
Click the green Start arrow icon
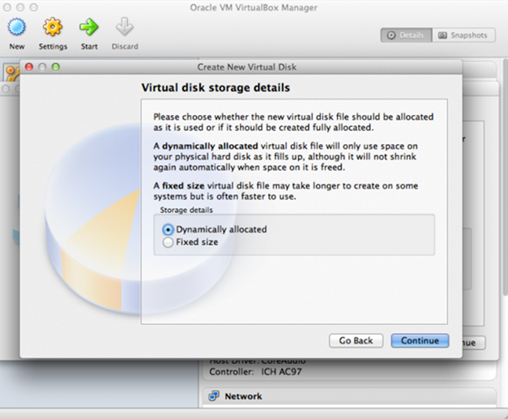coord(89,27)
